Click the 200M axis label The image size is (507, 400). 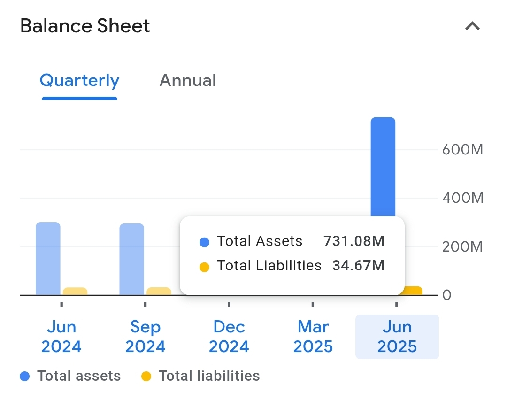click(x=462, y=247)
